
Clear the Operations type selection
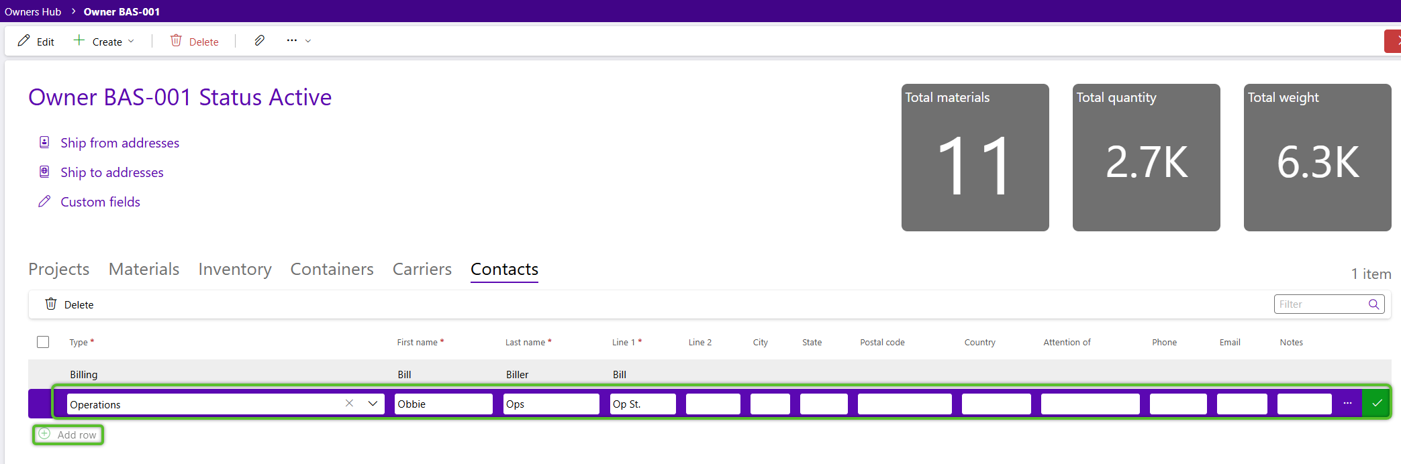point(349,403)
